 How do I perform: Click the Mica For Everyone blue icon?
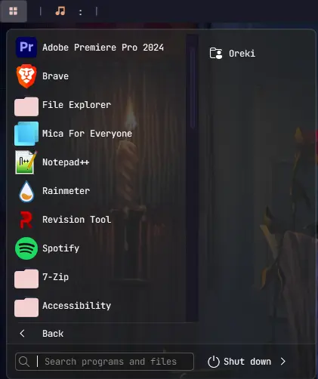[x=26, y=134]
